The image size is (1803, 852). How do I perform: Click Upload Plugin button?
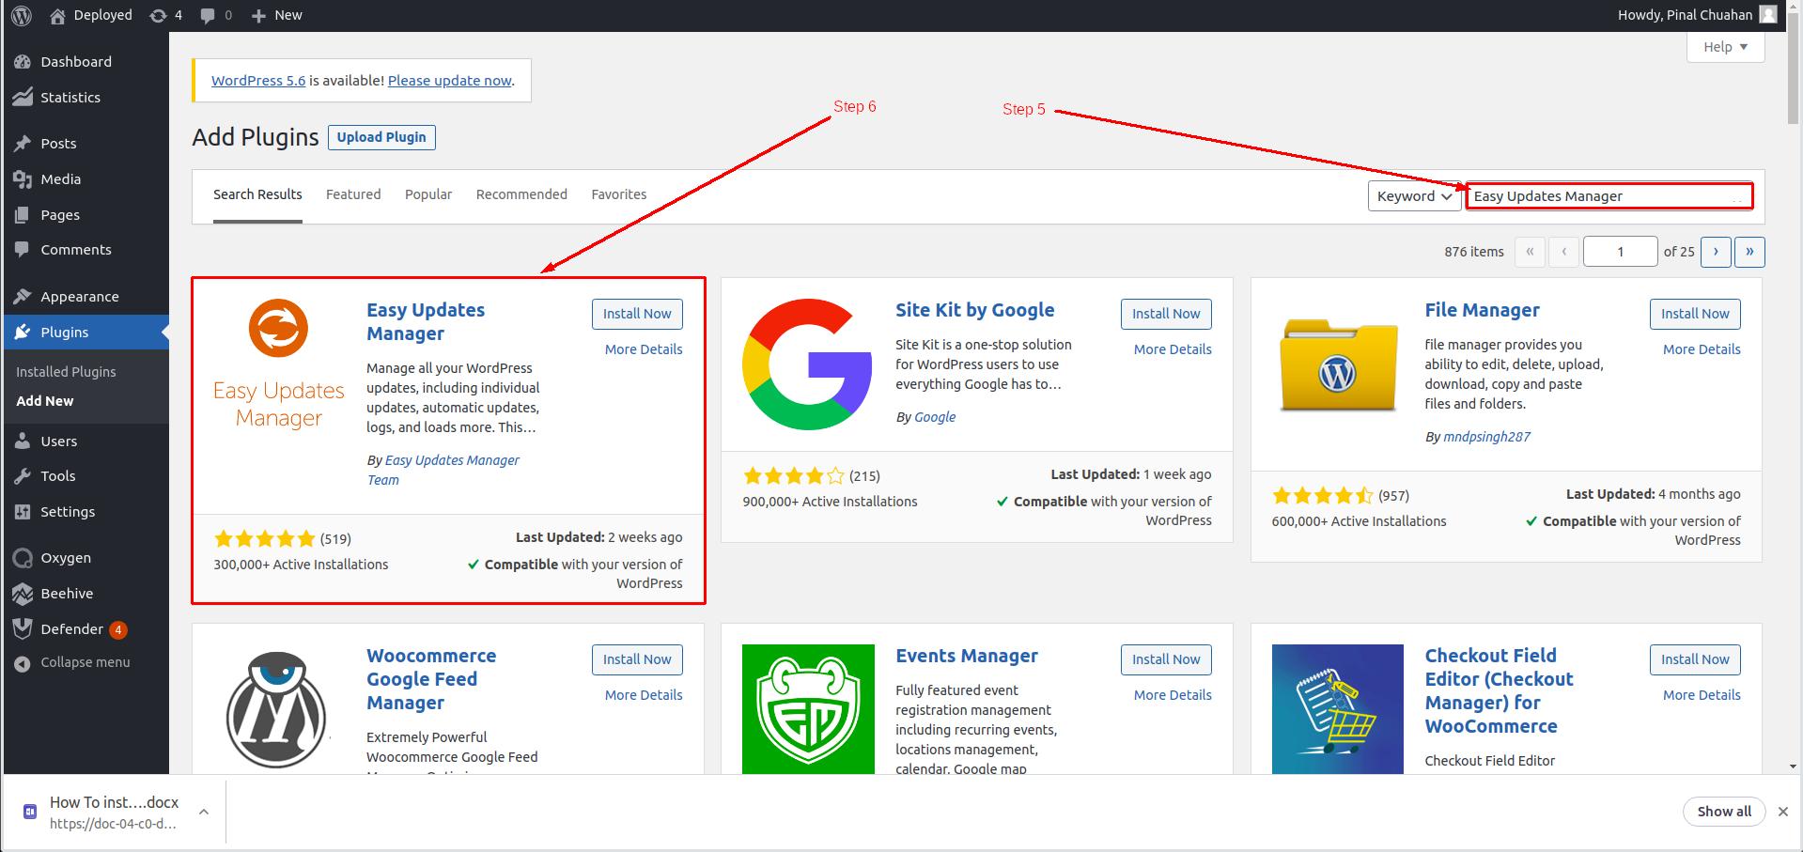point(381,137)
